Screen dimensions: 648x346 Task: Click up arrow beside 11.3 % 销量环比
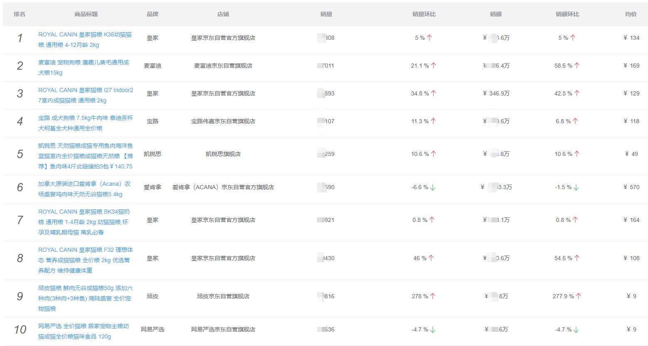[434, 121]
